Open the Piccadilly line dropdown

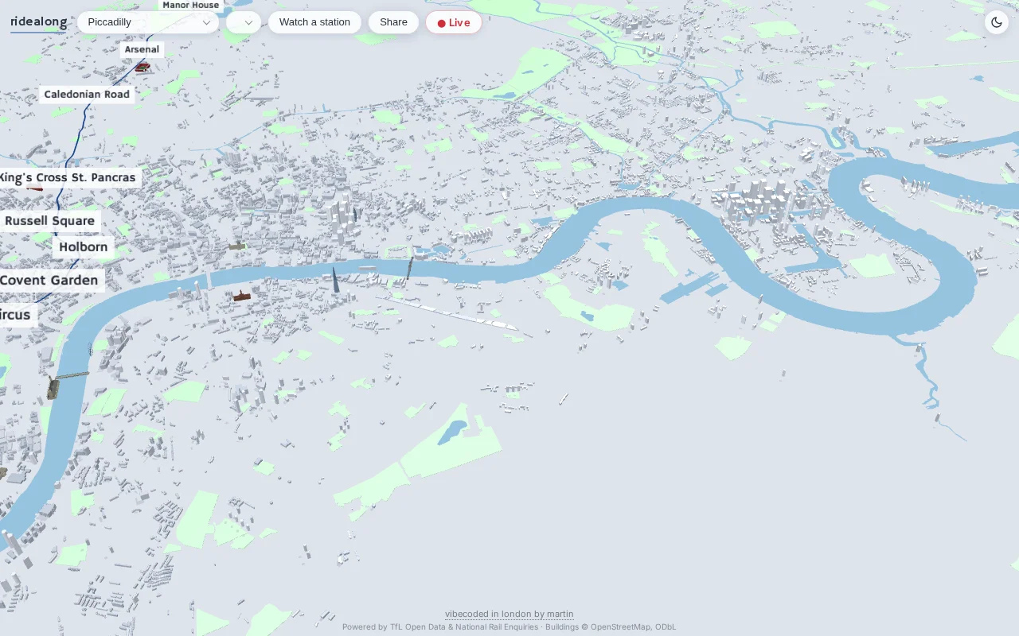tap(148, 22)
